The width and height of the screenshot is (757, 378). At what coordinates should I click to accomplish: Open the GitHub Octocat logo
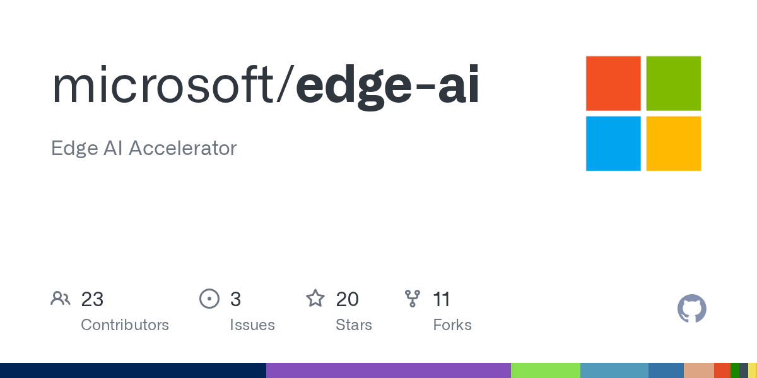691,309
